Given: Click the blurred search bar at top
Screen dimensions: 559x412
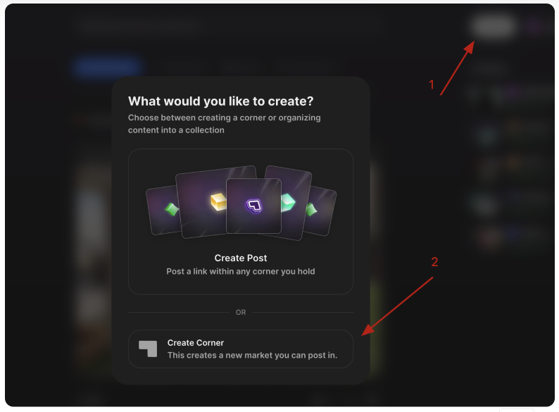Looking at the screenshot, I should (139, 25).
